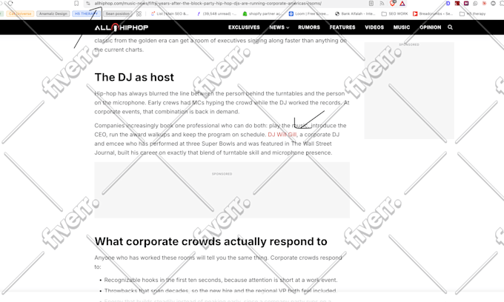The image size is (504, 302).
Task: Expand the HS therapy bookmarks folder
Action: 473,14
